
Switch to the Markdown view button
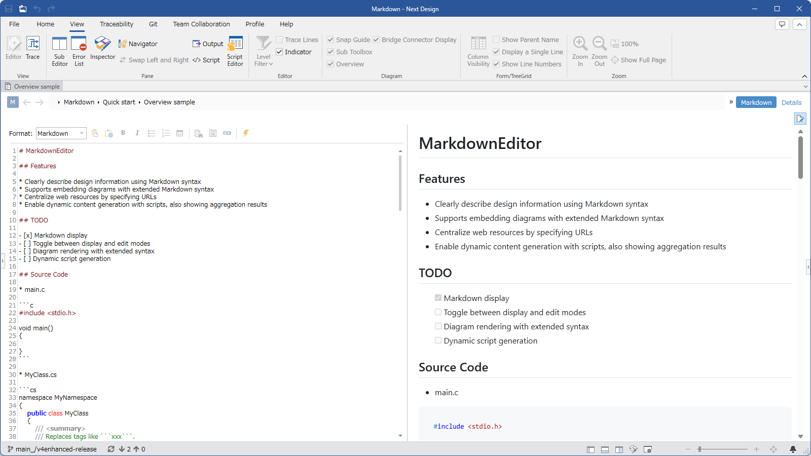click(756, 102)
